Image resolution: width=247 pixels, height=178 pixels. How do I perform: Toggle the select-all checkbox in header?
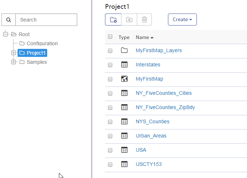tap(110, 36)
